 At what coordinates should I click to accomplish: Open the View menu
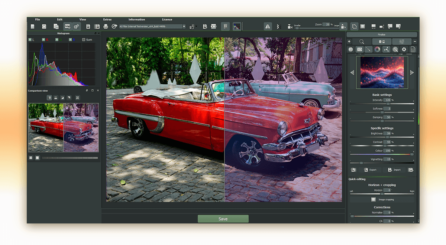click(83, 19)
